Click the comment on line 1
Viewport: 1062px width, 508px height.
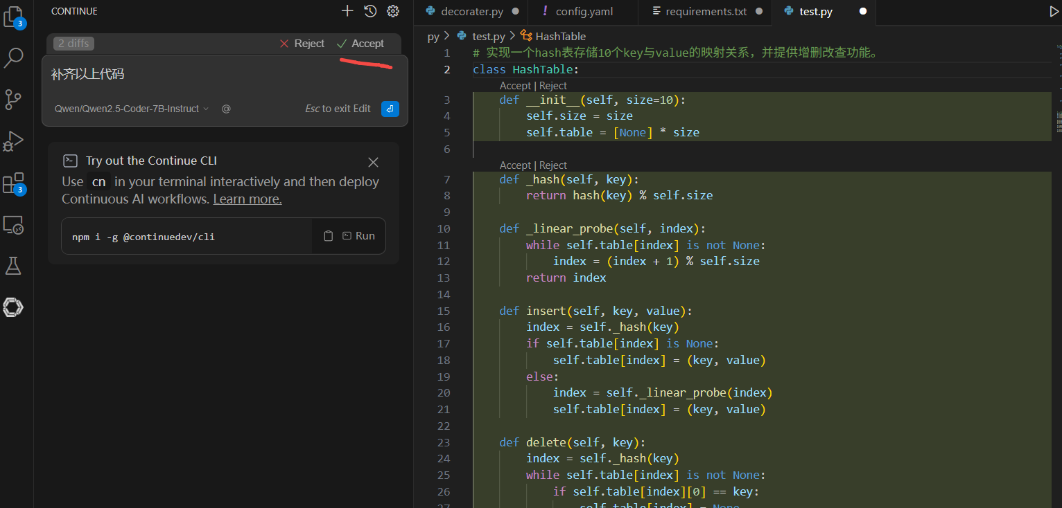(x=676, y=53)
